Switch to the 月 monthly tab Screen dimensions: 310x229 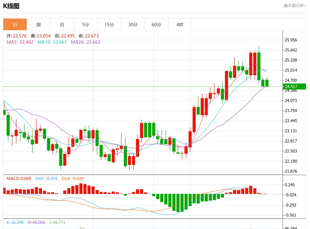pyautogui.click(x=62, y=25)
